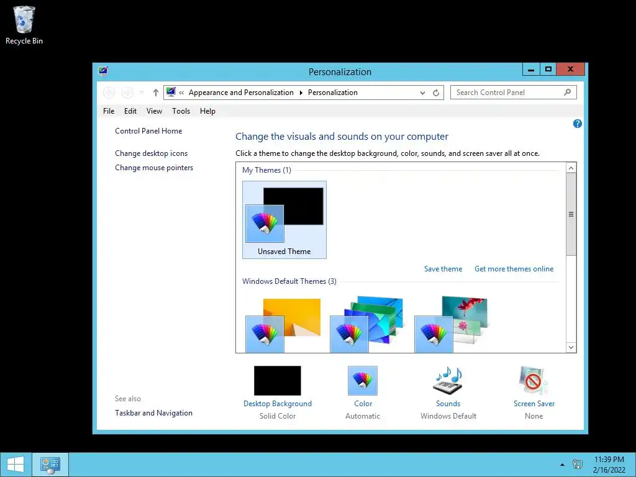
Task: Click the Personalization window title icon
Action: pyautogui.click(x=103, y=71)
